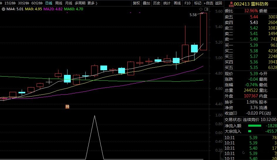This screenshot has height=160, width=277.
Task: Toggle 标记 marker on the stock
Action: [x=197, y=3]
